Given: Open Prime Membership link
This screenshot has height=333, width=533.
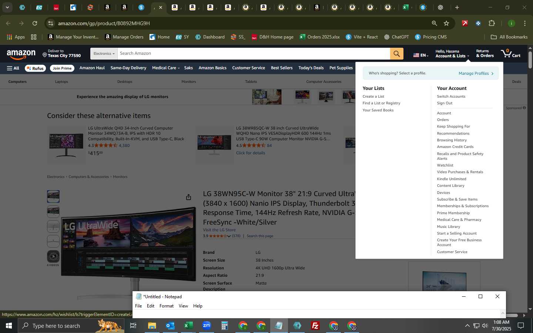Looking at the screenshot, I should tap(453, 213).
